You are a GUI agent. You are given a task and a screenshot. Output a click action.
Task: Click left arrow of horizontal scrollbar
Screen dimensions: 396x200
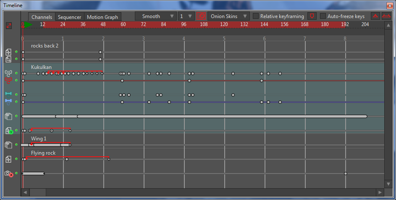(25, 192)
